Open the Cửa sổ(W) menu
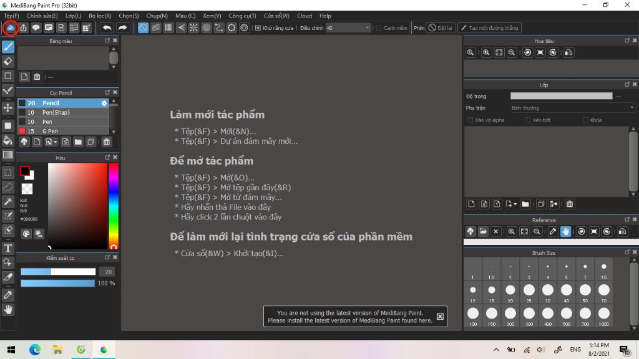 tap(276, 16)
